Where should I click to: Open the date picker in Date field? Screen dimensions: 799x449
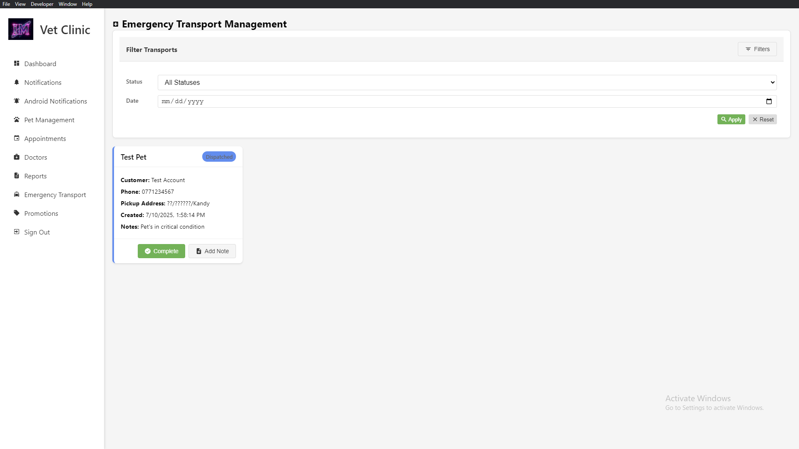pos(769,101)
